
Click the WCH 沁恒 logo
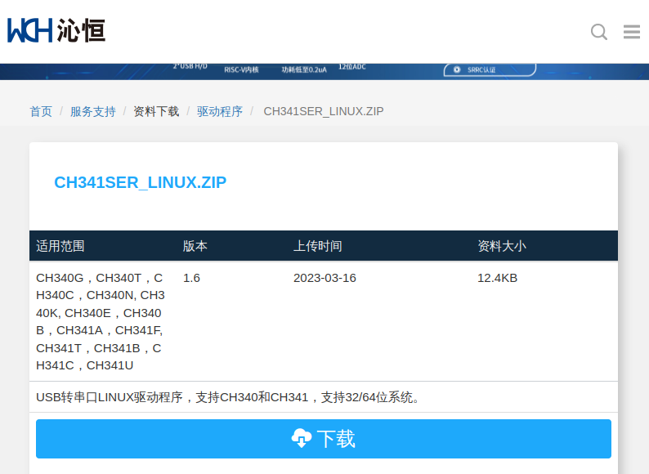coord(56,30)
